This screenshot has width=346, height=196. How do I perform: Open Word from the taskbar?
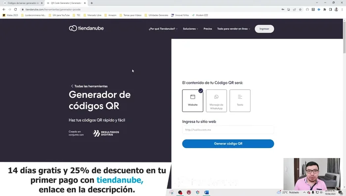click(206, 192)
